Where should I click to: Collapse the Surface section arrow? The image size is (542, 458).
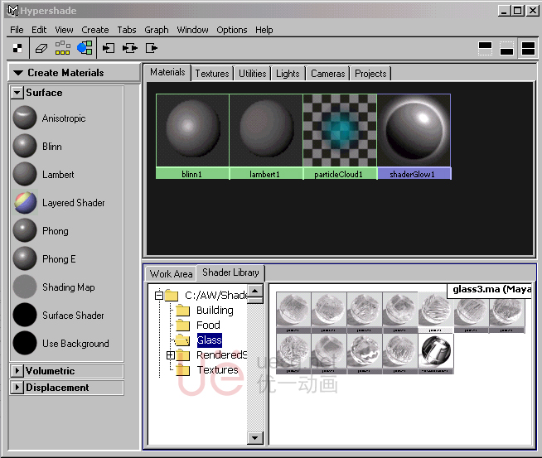pos(17,93)
